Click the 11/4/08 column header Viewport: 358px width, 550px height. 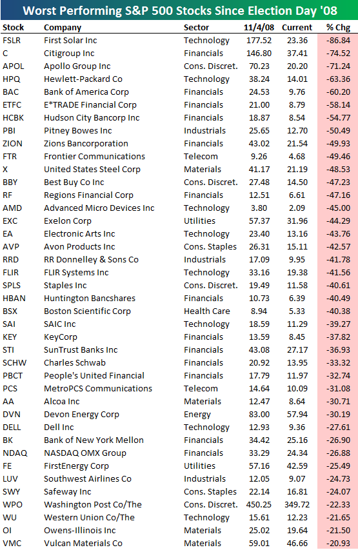tap(259, 27)
